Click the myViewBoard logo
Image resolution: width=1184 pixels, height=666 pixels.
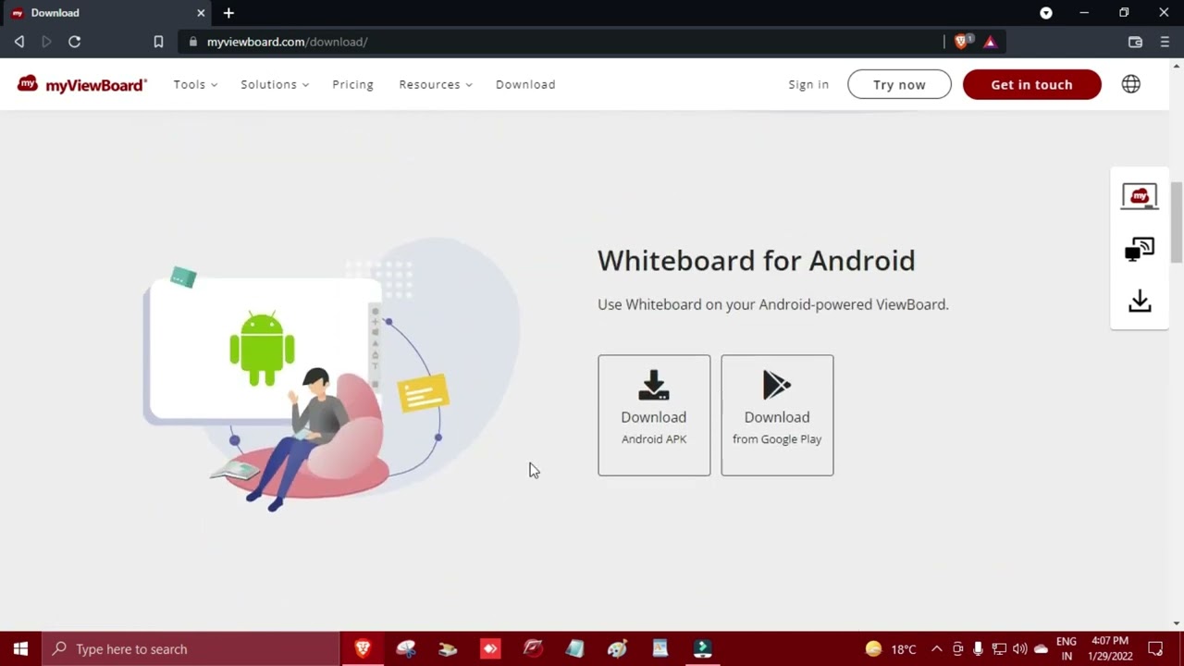(81, 84)
